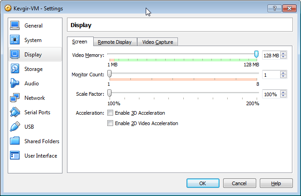Image resolution: width=301 pixels, height=196 pixels.
Task: Click the USB plug icon
Action: [x=15, y=127]
